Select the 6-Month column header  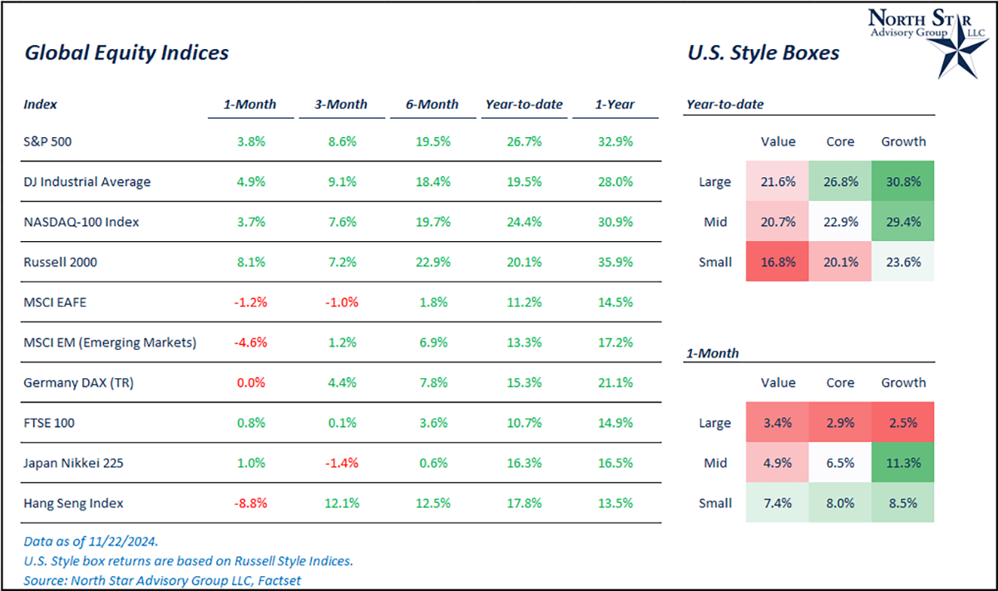(431, 105)
